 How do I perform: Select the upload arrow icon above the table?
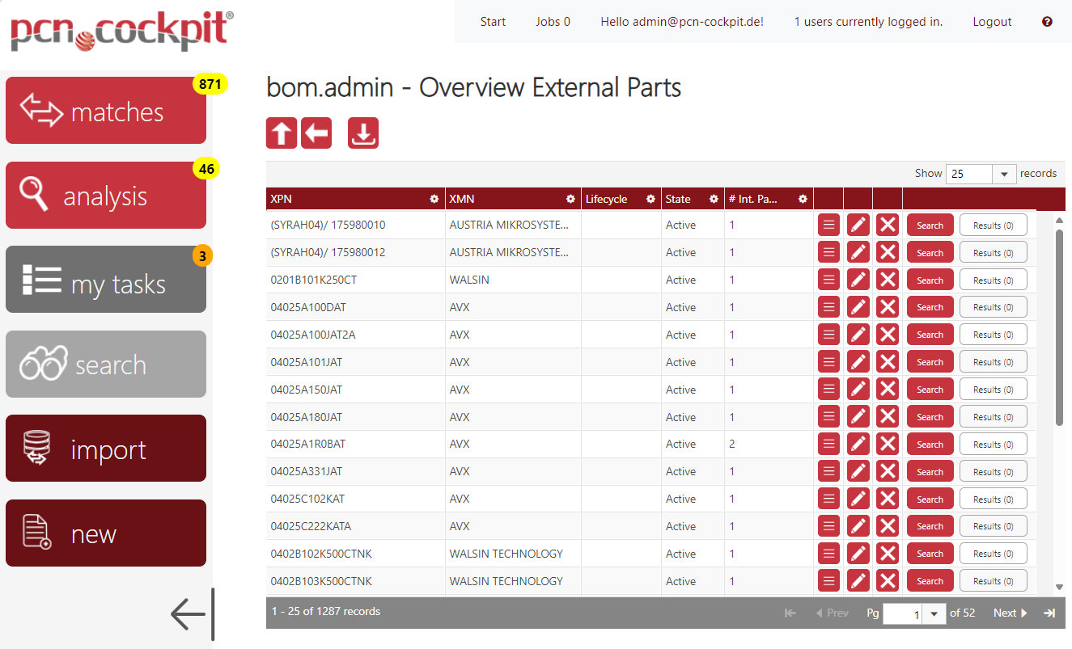tap(281, 132)
